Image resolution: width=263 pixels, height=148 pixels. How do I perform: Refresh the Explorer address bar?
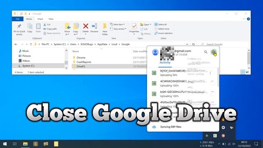point(194,44)
